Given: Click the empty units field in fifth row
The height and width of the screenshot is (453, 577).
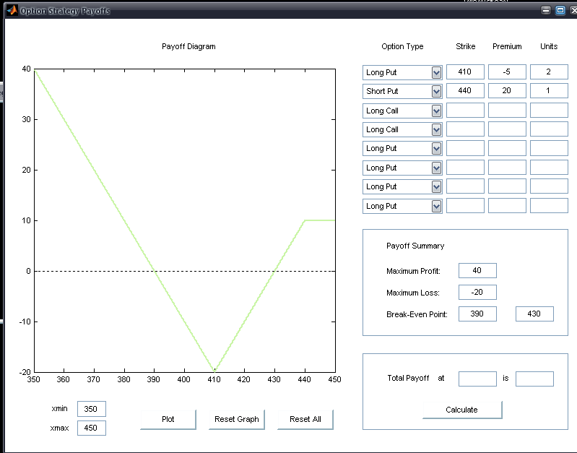Looking at the screenshot, I should coord(549,147).
